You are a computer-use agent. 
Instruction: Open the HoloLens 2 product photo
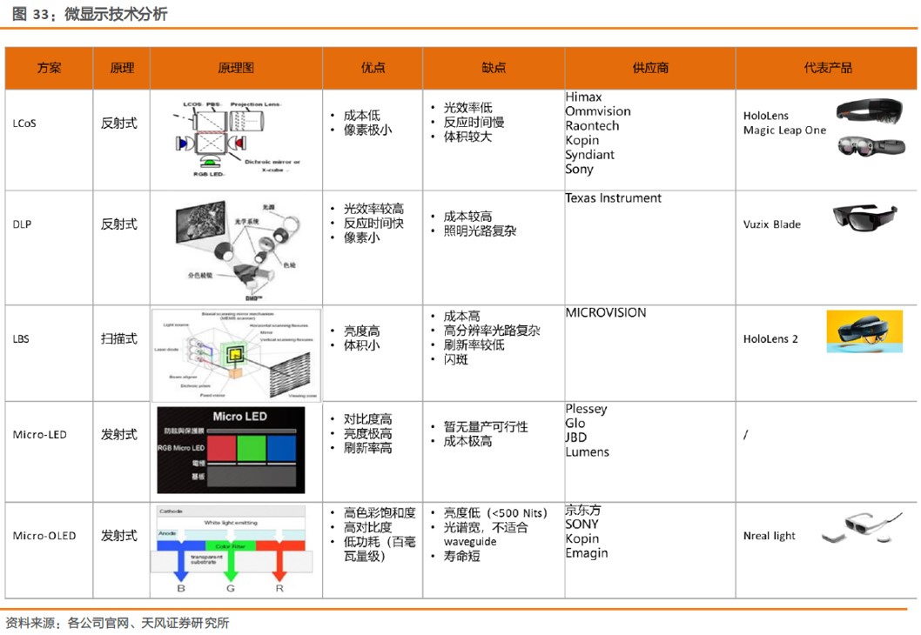coord(864,331)
